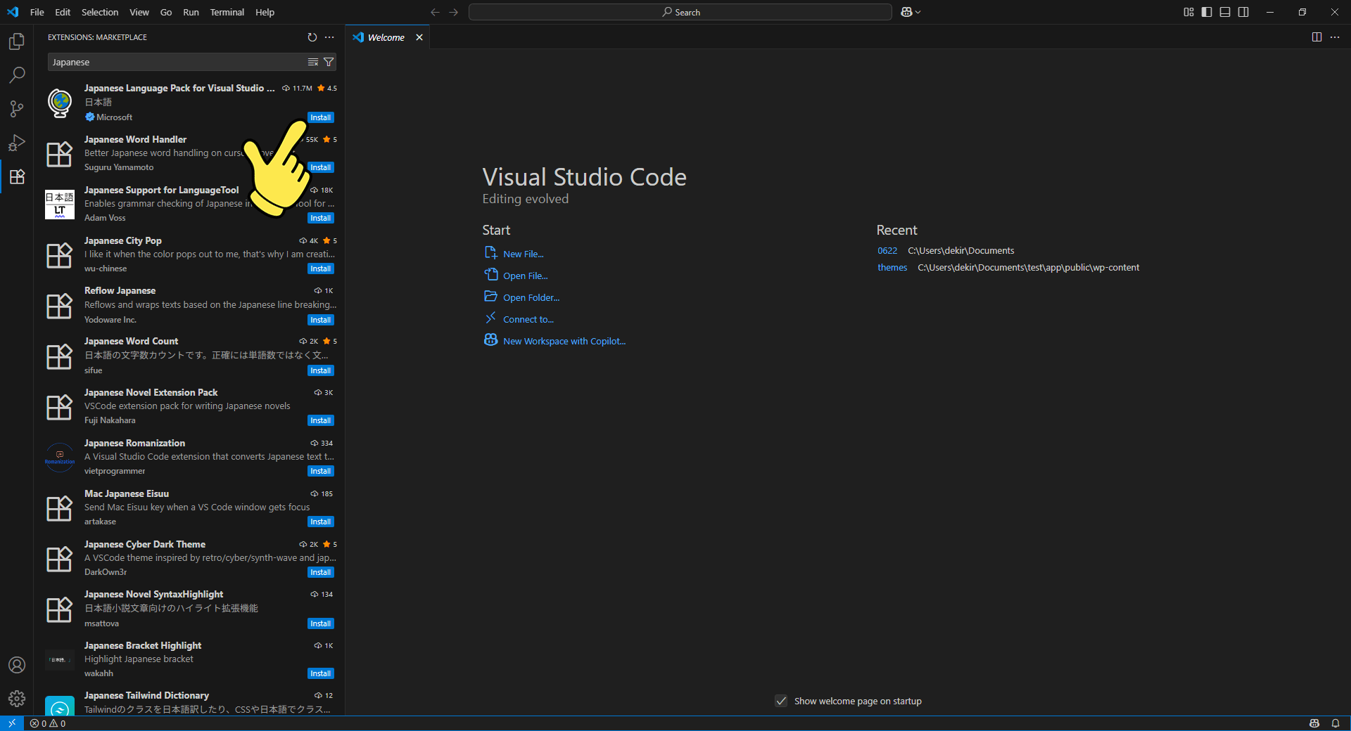The width and height of the screenshot is (1351, 731).
Task: Toggle the primary side bar
Action: 1207,12
